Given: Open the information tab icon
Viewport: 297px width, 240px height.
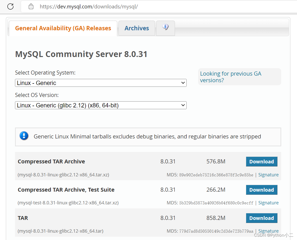Looking at the screenshot, I should coord(165,27).
